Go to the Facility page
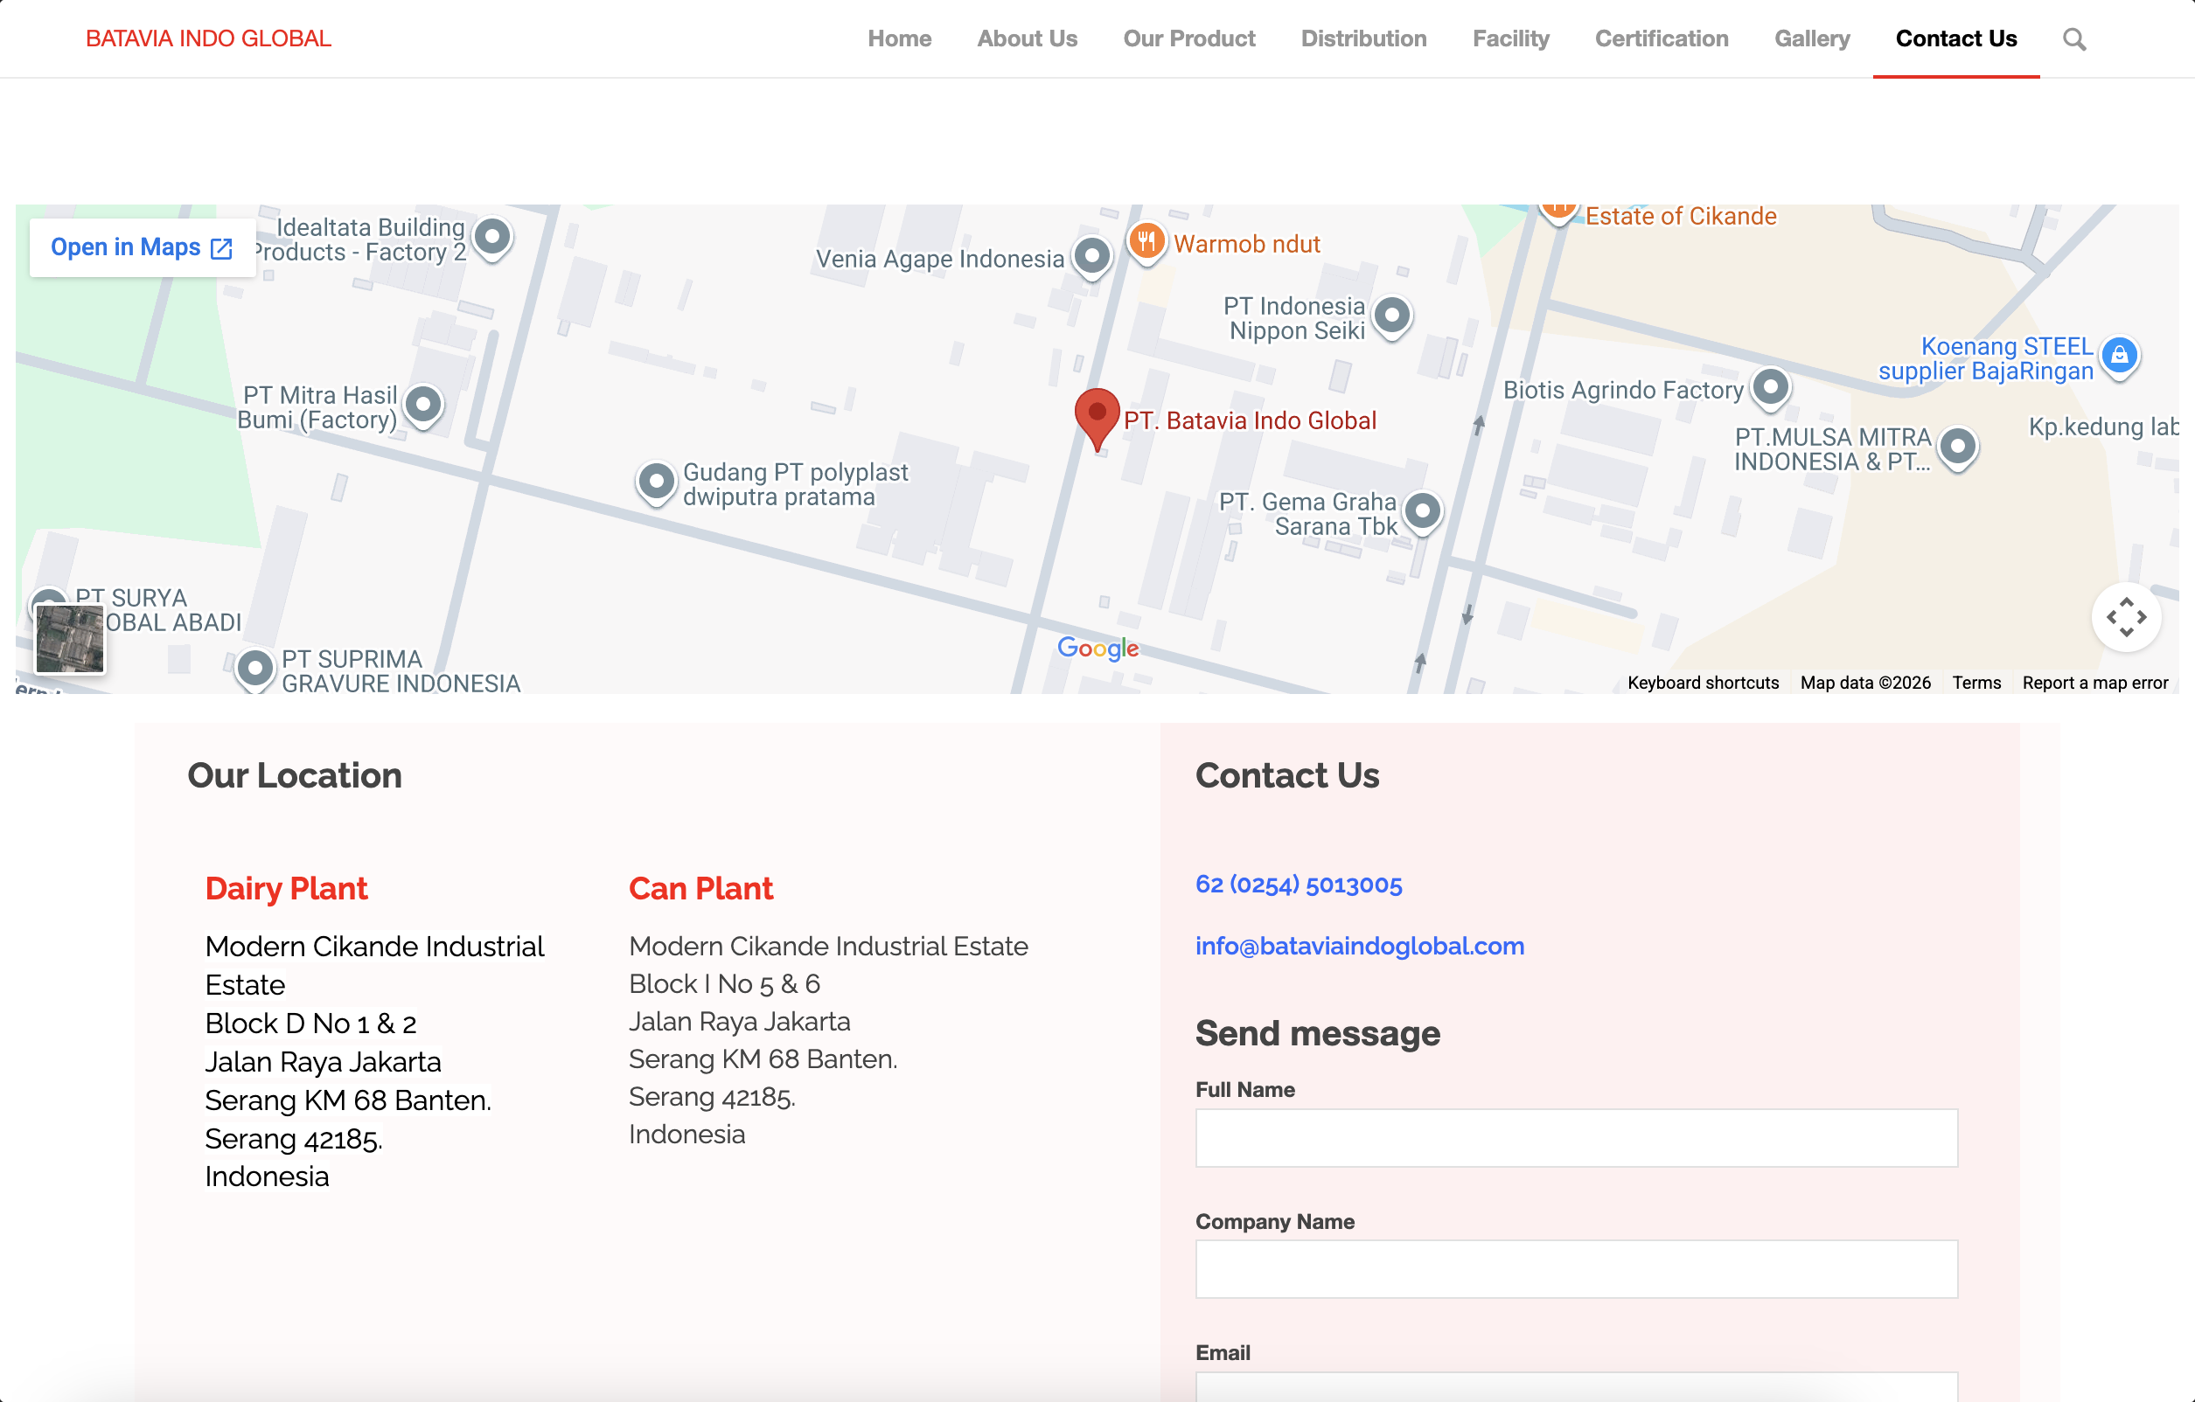The height and width of the screenshot is (1402, 2195). [1510, 38]
